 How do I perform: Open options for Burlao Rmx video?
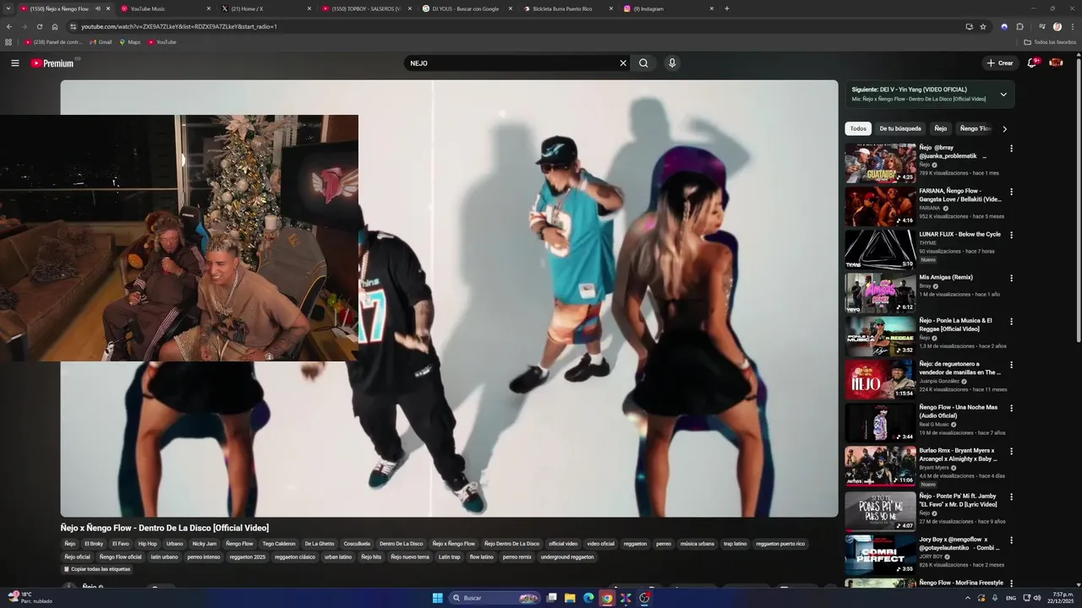click(1011, 451)
